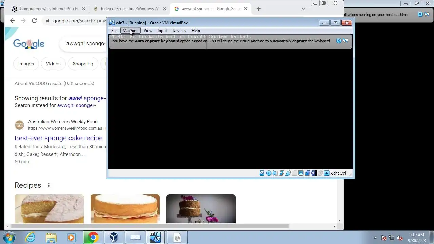Open the View menu in VirtualBox
This screenshot has height=244, width=434.
click(x=148, y=30)
